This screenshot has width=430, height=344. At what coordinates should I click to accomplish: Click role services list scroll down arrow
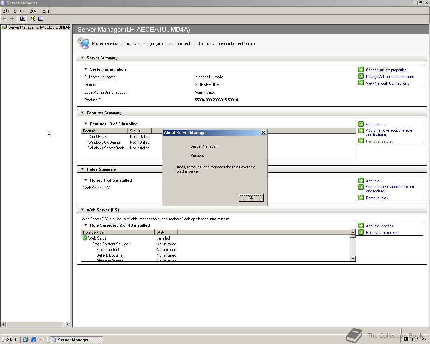pyautogui.click(x=353, y=258)
